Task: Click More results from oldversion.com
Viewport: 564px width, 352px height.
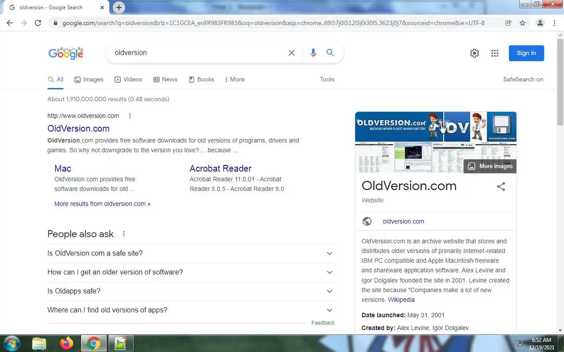Action: click(102, 204)
